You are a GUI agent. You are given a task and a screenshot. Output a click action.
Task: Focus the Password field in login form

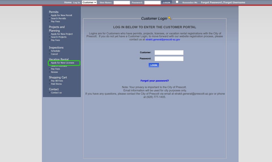pyautogui.click(x=169, y=59)
